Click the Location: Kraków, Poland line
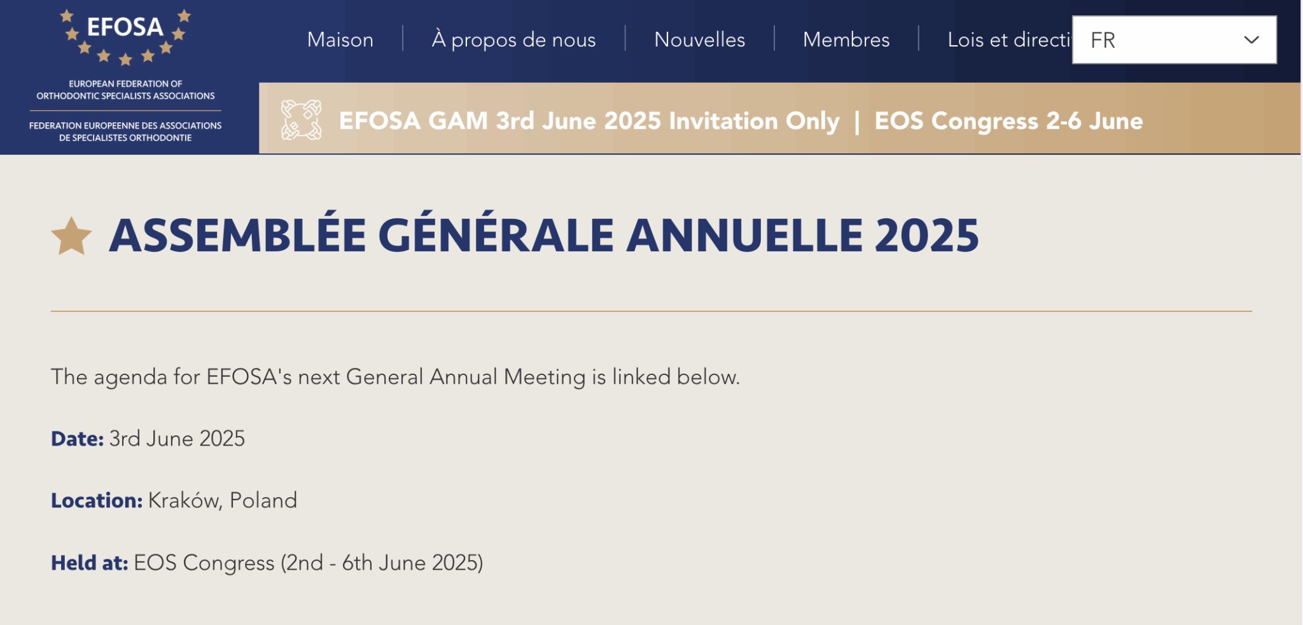 (174, 500)
